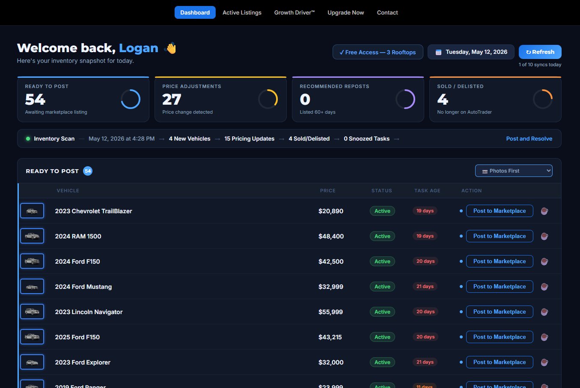This screenshot has height=388, width=580.
Task: Open the 2023 Chevrolet TrailBlazer vehicle photo
Action: tap(32, 211)
